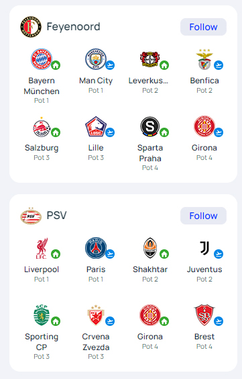This screenshot has height=379, width=242.
Task: Click the Lille LOSC badge
Action: (x=96, y=126)
